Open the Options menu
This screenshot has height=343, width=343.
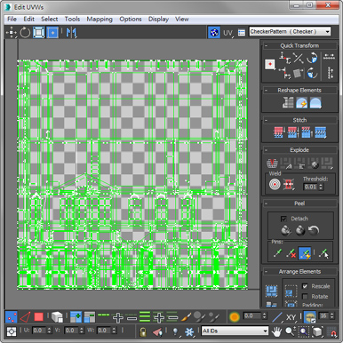coord(131,20)
